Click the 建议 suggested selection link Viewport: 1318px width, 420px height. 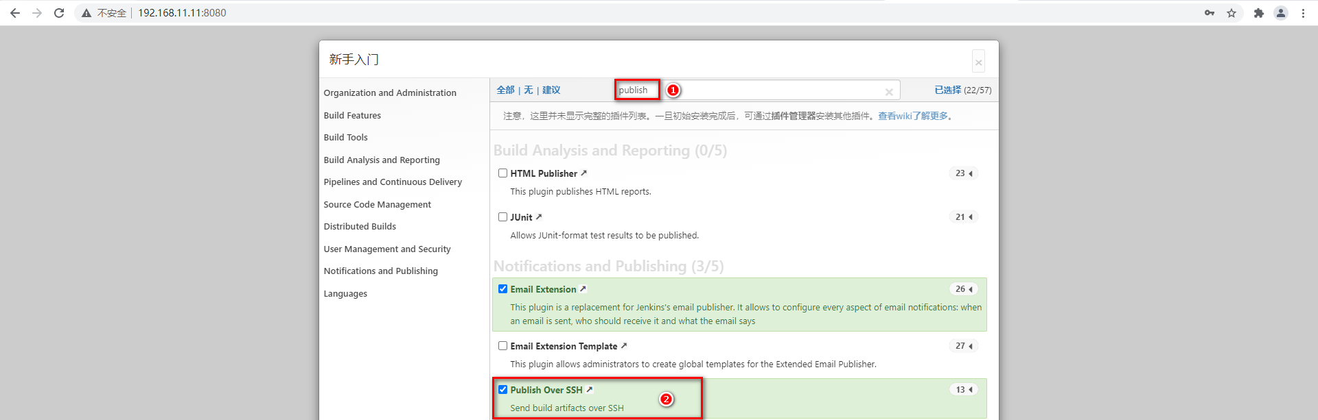coord(551,90)
